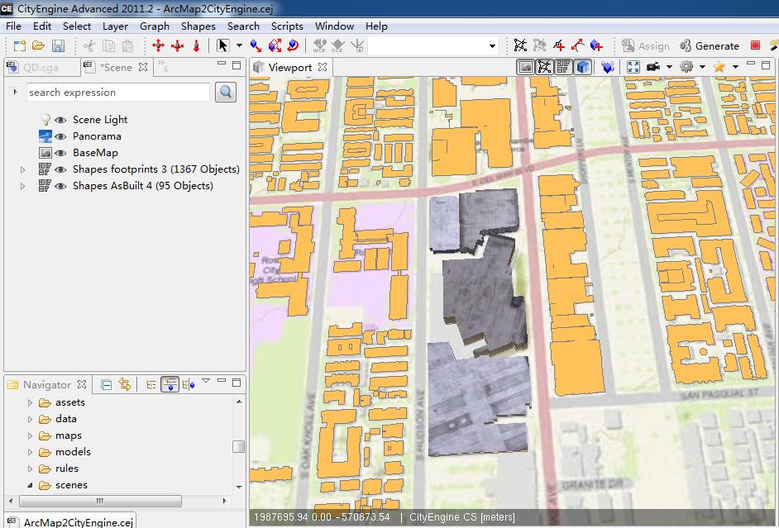
Task: Toggle BaseMap layer visibility eye
Action: coord(60,153)
